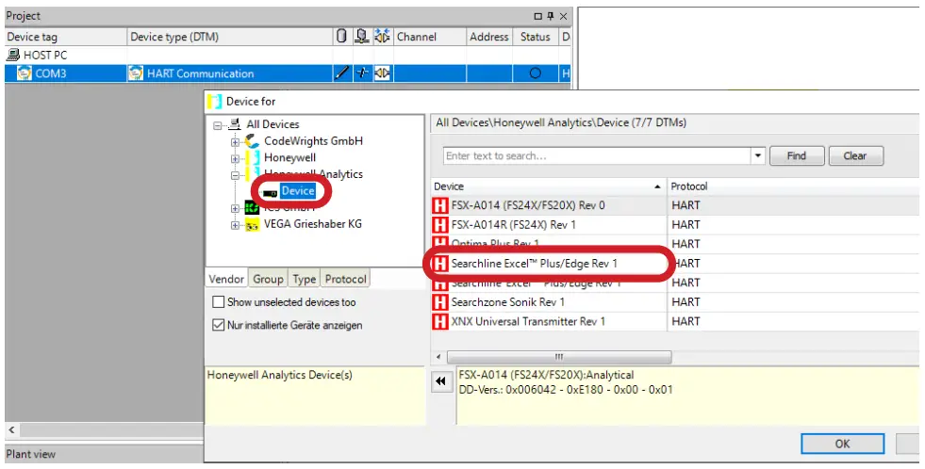The image size is (925, 469).
Task: Click the VEGA Grieshaber KG vendor icon
Action: click(252, 224)
